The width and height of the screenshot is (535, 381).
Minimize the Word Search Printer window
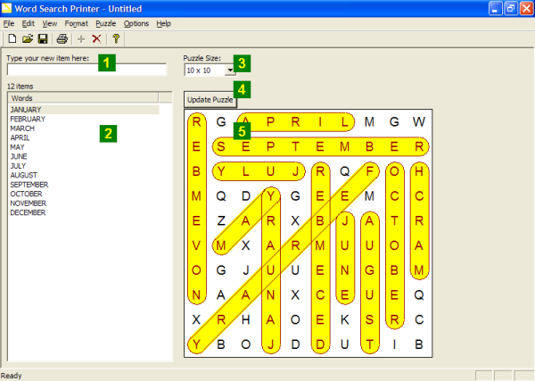click(x=495, y=9)
